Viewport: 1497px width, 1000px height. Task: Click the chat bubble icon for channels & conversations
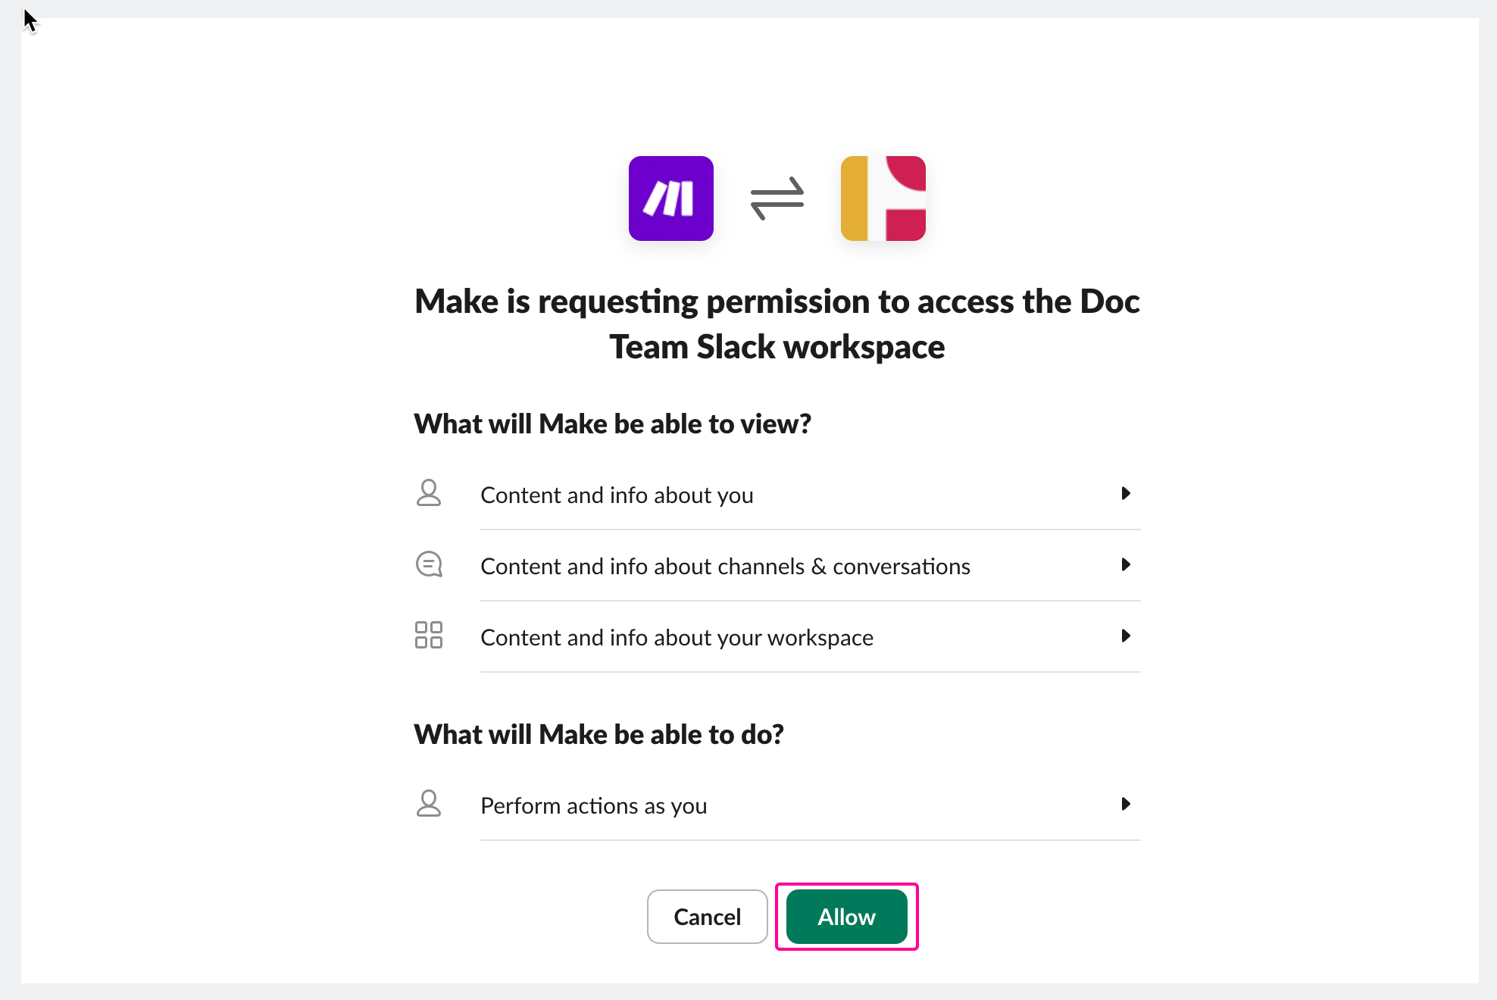coord(429,564)
